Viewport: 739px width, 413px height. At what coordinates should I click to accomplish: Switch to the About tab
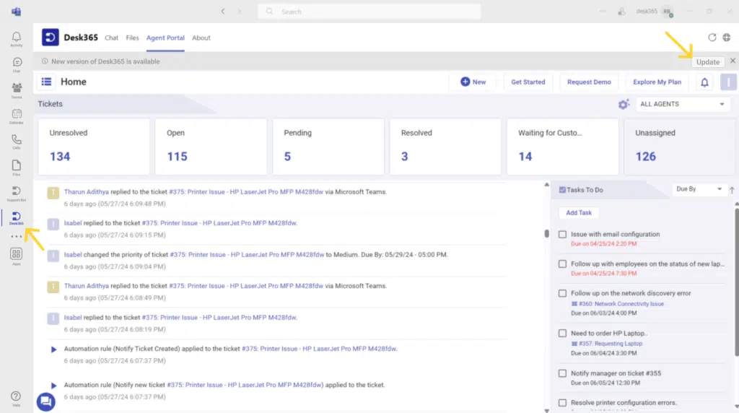click(x=201, y=38)
